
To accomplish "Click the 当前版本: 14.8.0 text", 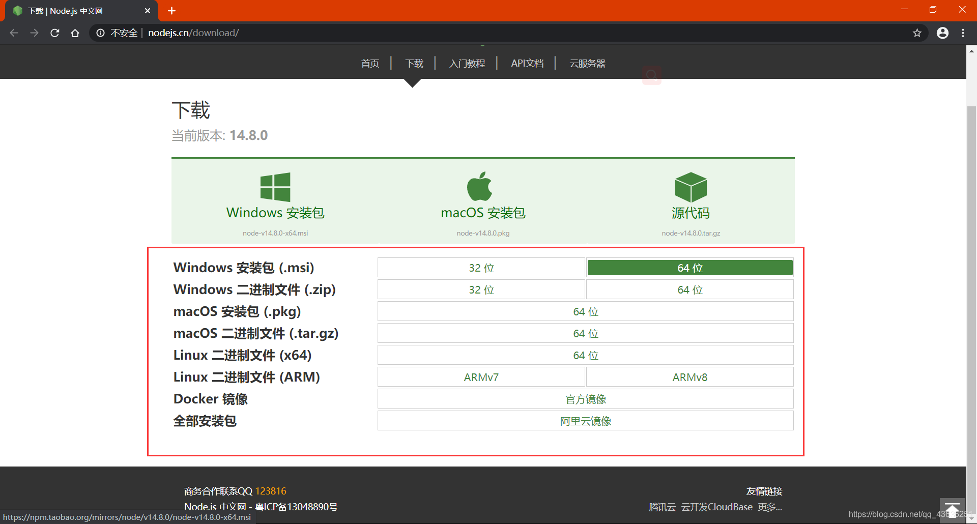I will coord(219,135).
